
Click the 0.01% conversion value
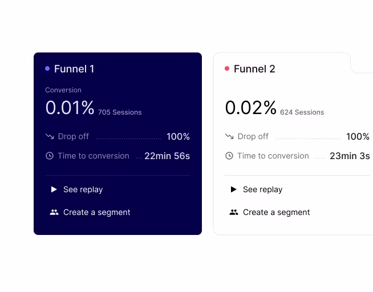tap(70, 108)
